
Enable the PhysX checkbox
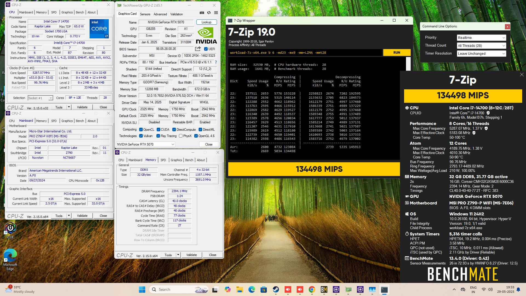coord(181,136)
